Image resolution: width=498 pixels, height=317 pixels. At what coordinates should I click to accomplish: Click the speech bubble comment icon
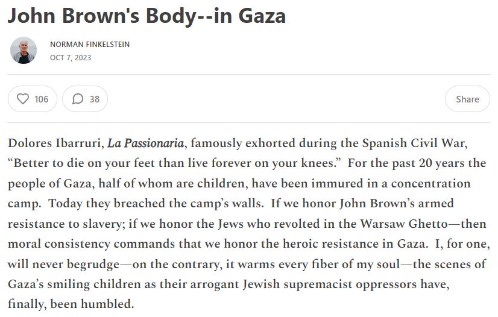(x=77, y=99)
